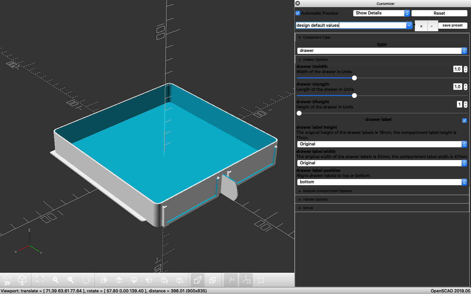Toggle the Show Axes icon
The image size is (471, 294).
[231, 280]
